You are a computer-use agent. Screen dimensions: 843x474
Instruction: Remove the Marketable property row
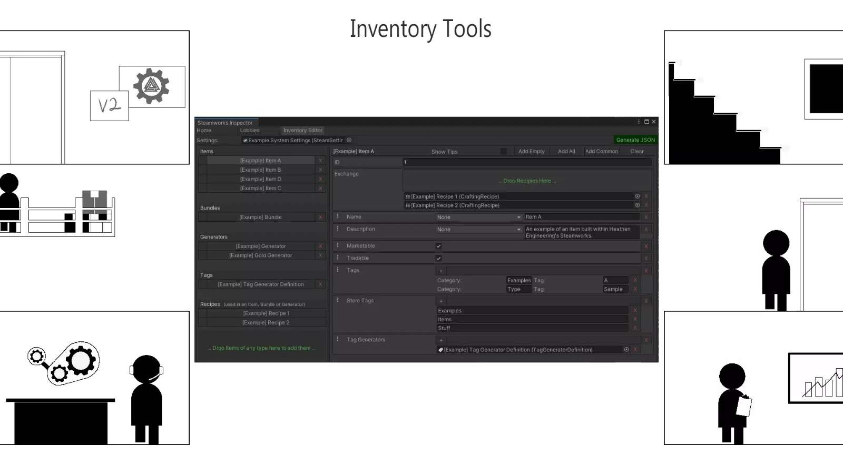[x=646, y=246]
